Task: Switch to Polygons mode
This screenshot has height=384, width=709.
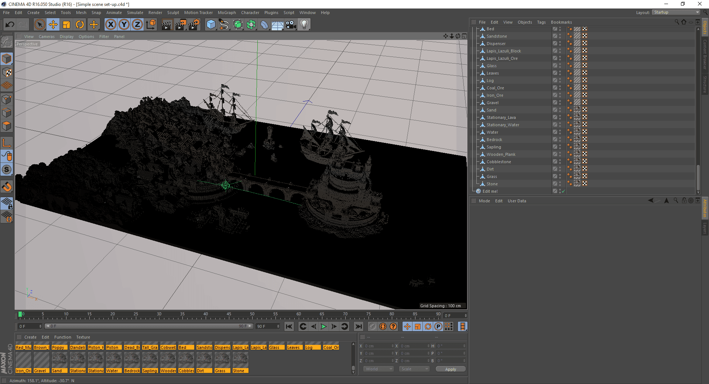Action: click(x=7, y=126)
